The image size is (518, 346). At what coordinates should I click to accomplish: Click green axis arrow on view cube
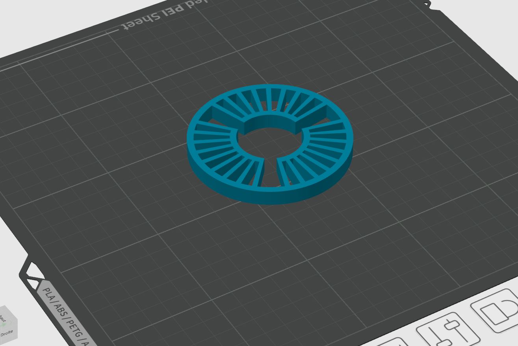coord(3,325)
